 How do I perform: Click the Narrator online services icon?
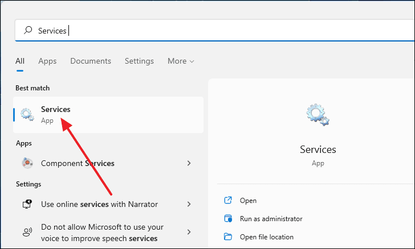coord(27,204)
